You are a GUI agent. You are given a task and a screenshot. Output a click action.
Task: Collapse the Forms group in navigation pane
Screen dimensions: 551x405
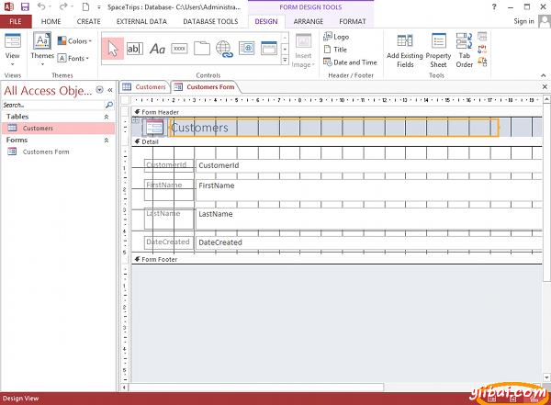coord(105,141)
